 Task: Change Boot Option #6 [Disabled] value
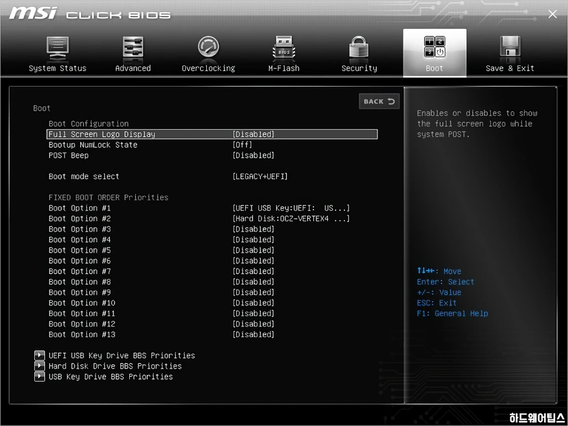(x=253, y=260)
